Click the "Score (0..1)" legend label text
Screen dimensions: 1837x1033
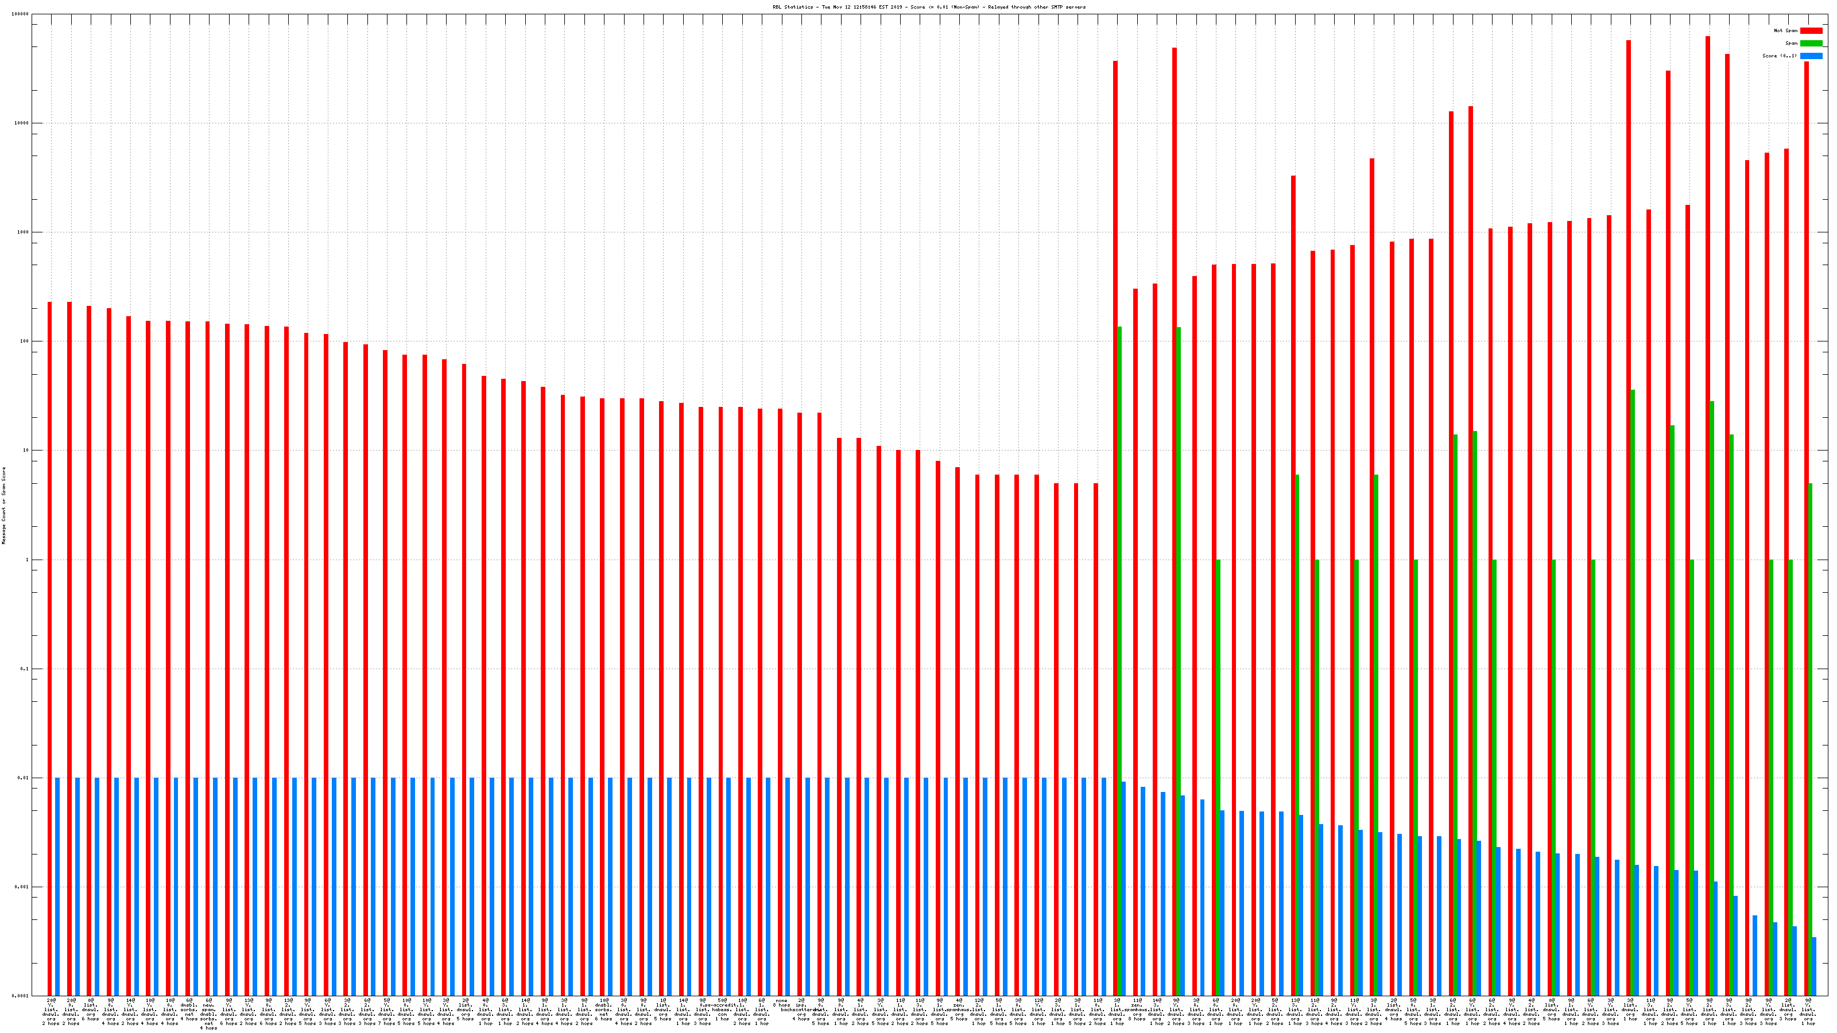1779,56
